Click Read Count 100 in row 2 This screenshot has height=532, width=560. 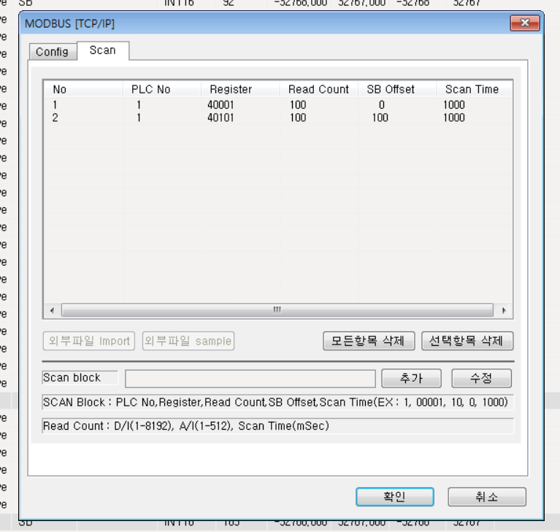298,117
